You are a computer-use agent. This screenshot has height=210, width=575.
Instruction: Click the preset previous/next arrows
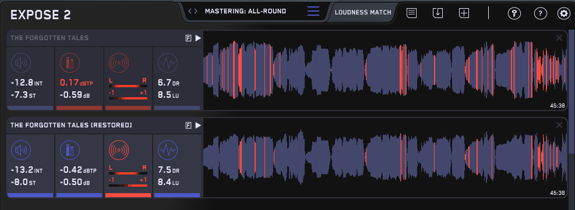click(x=192, y=11)
